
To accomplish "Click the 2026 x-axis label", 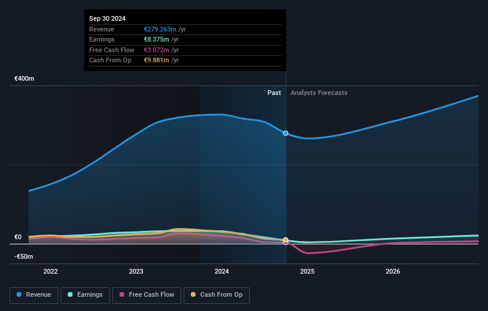I will click(393, 271).
